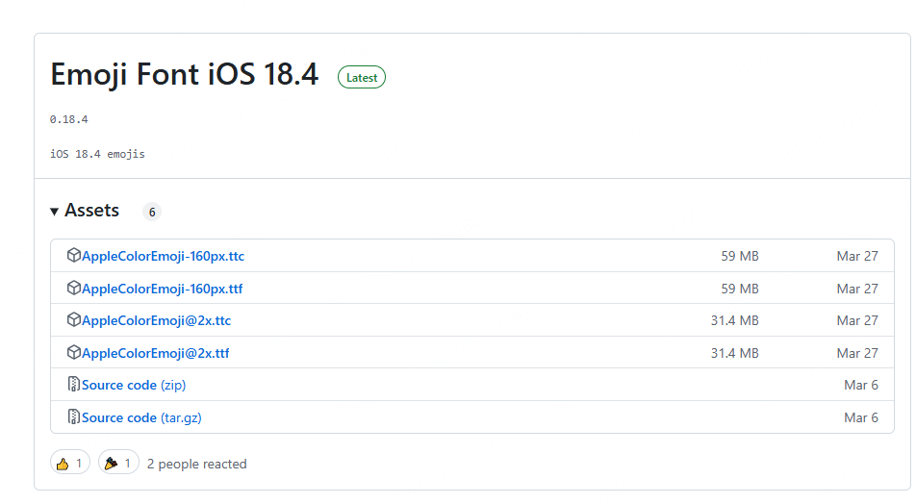Click the iOS 18.4 emojis description

point(97,154)
